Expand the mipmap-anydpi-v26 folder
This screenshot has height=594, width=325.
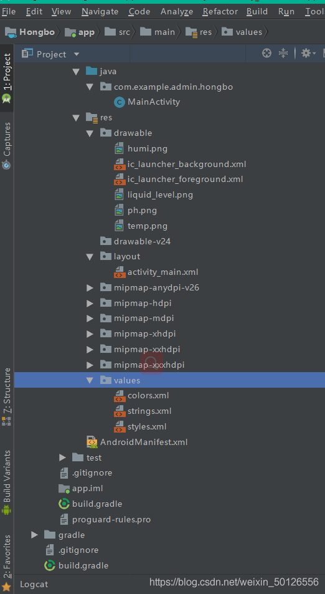pyautogui.click(x=90, y=288)
